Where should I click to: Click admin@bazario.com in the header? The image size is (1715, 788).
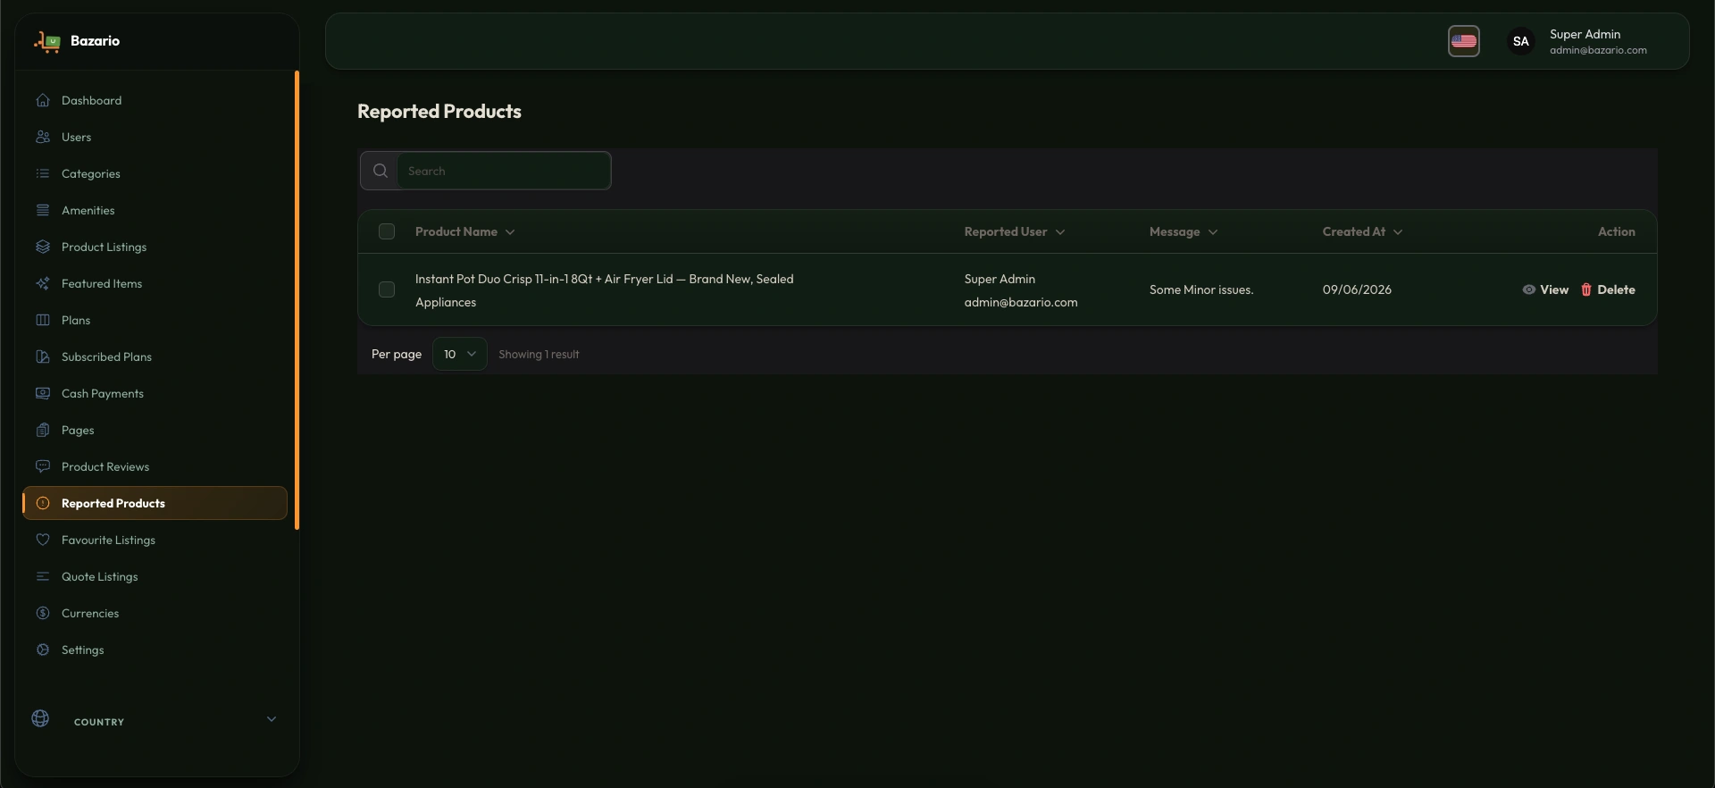(1598, 50)
